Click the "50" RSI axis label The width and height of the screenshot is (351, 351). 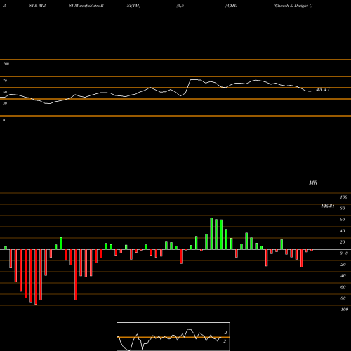pos(5,92)
